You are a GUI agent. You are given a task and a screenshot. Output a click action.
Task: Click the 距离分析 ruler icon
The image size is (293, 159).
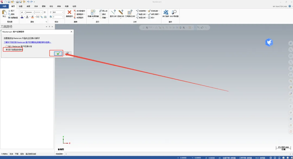click(121, 12)
